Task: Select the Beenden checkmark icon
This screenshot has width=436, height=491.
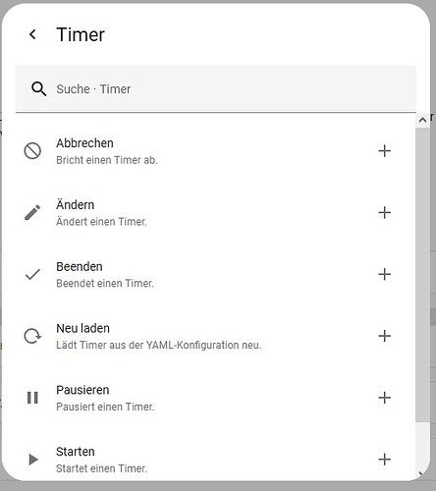Action: coord(32,274)
